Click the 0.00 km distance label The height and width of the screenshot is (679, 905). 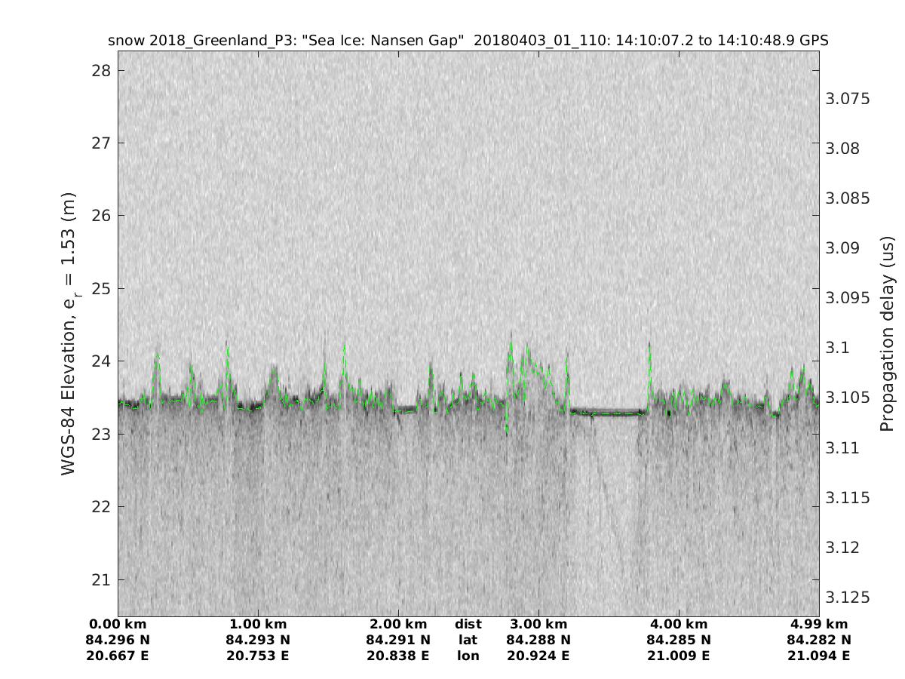pyautogui.click(x=118, y=624)
